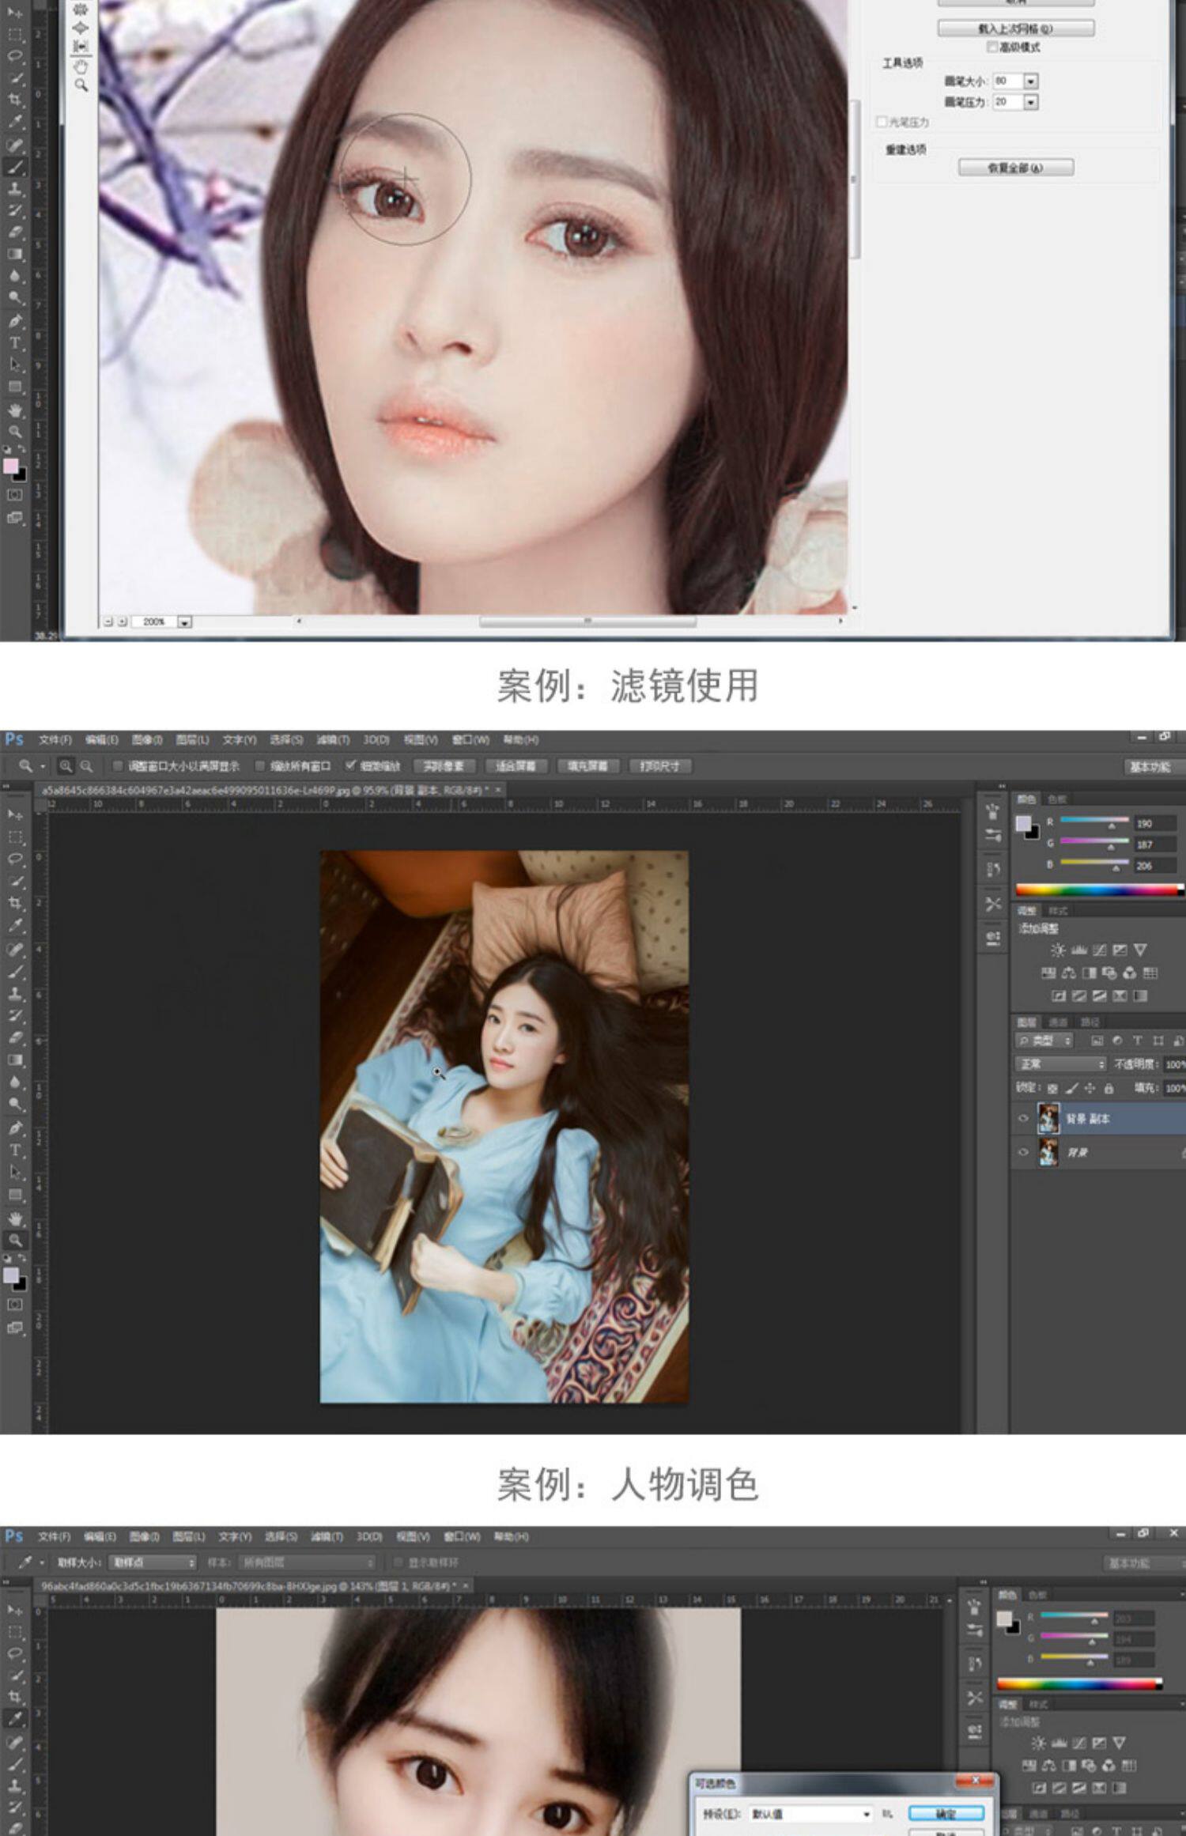Select the Clone Stamp tool in a5a8645c window
The image size is (1186, 1836).
point(15,994)
